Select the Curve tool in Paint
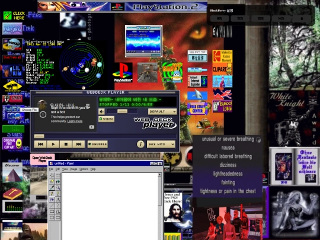320x240 pixels. click(58, 205)
